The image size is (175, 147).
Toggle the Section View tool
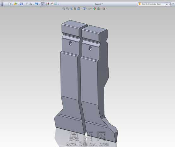click(x=75, y=9)
